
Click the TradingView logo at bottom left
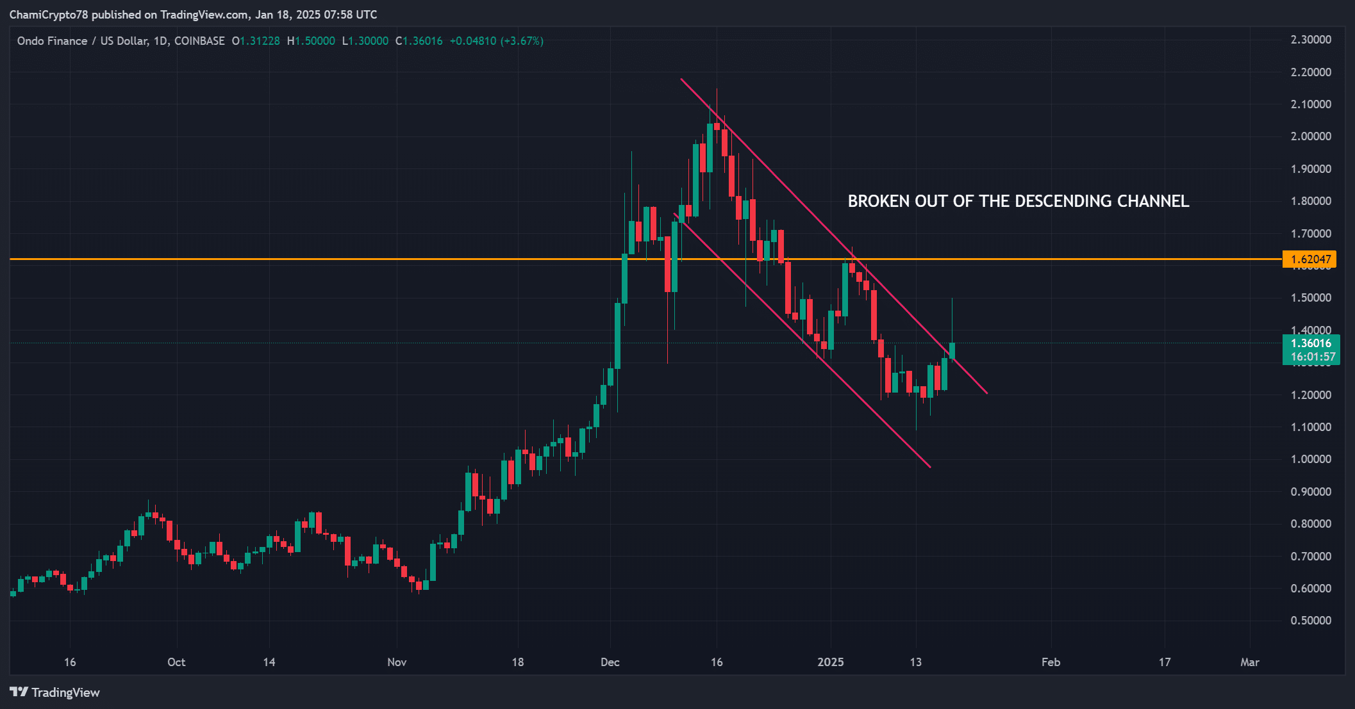(x=55, y=692)
